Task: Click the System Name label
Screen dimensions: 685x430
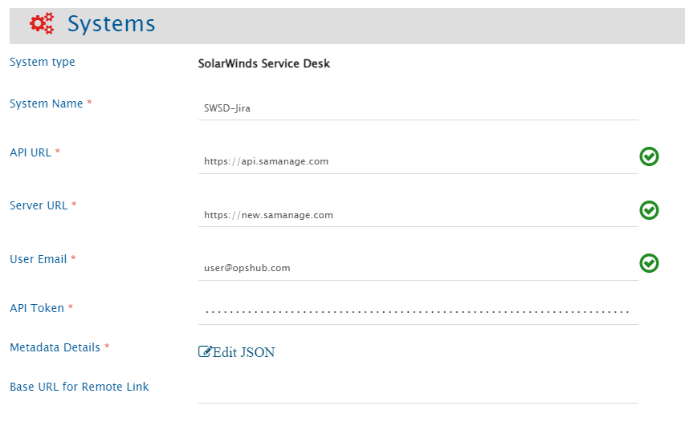Action: [x=47, y=103]
